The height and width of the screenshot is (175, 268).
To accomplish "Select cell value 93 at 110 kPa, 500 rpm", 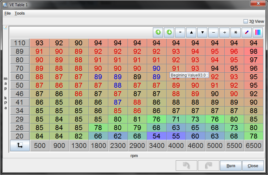I will click(40, 43).
